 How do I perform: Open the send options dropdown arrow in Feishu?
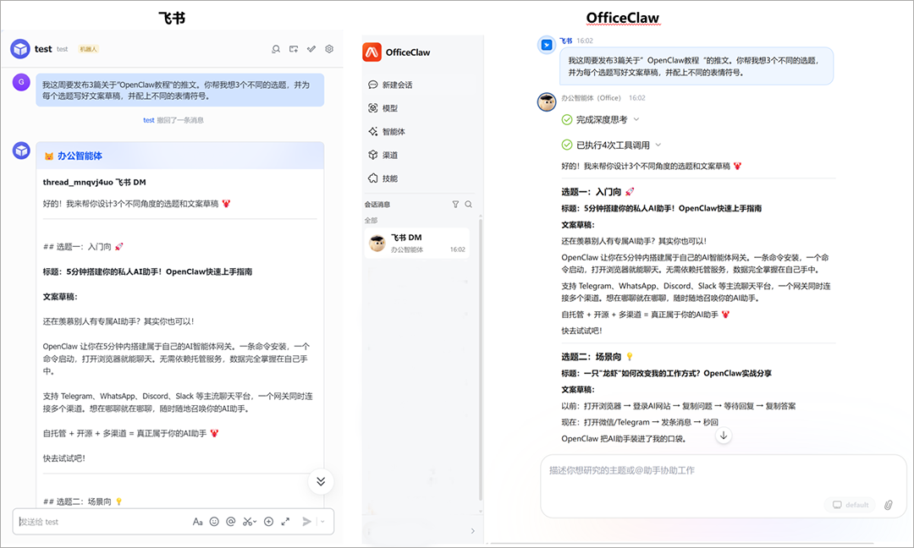[x=322, y=522]
